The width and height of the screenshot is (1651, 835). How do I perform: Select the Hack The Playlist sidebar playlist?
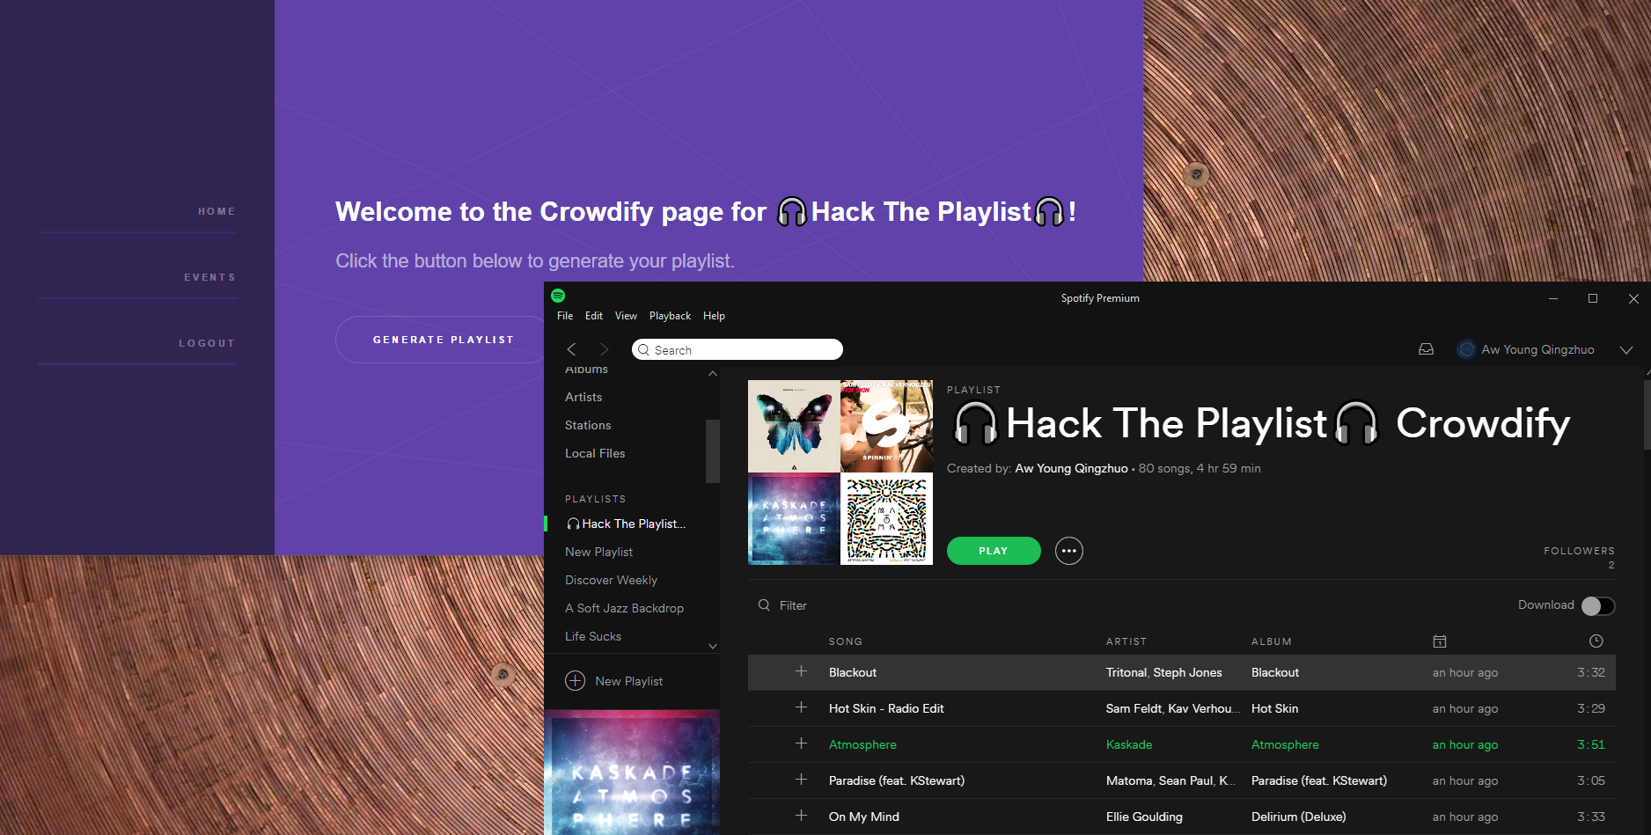(x=626, y=524)
